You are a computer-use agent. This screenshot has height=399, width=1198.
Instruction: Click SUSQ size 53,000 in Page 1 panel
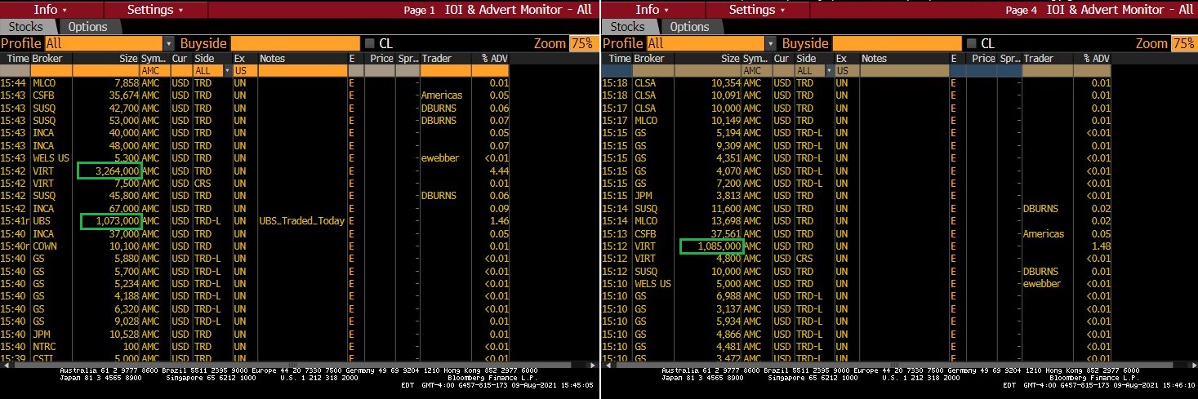point(122,121)
